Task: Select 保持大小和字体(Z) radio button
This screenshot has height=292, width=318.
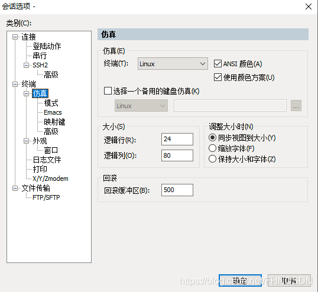Action: click(212, 159)
